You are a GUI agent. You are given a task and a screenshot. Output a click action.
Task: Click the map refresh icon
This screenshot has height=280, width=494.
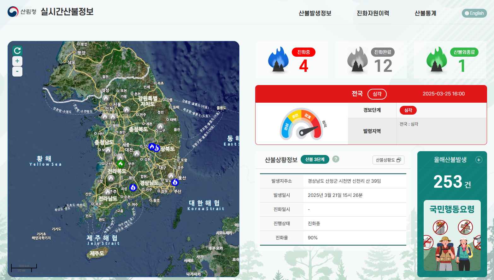[17, 50]
